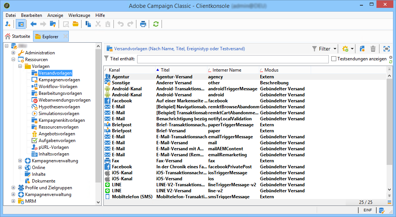This screenshot has width=396, height=217.
Task: Click the Versandvorlagen breadcrumb link
Action: (x=179, y=49)
